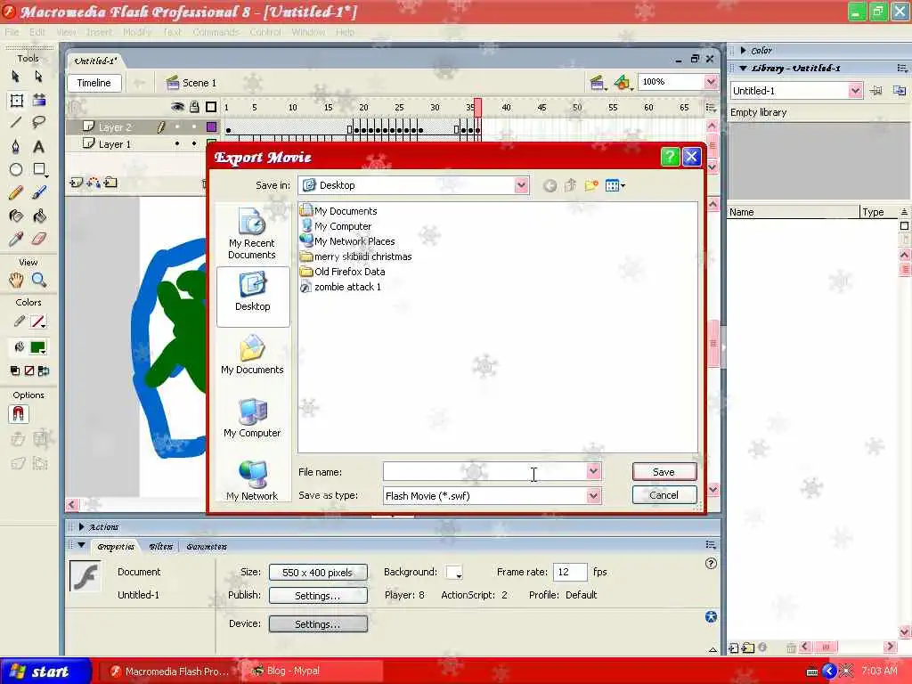This screenshot has height=684, width=912.
Task: Click the Add Motion Guide icon
Action: click(x=93, y=183)
